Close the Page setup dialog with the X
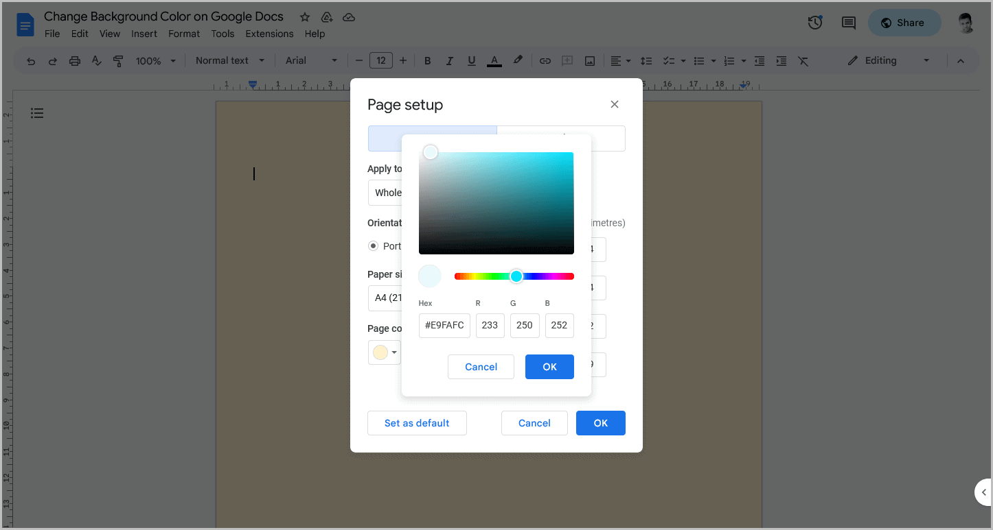The image size is (993, 530). click(x=615, y=104)
